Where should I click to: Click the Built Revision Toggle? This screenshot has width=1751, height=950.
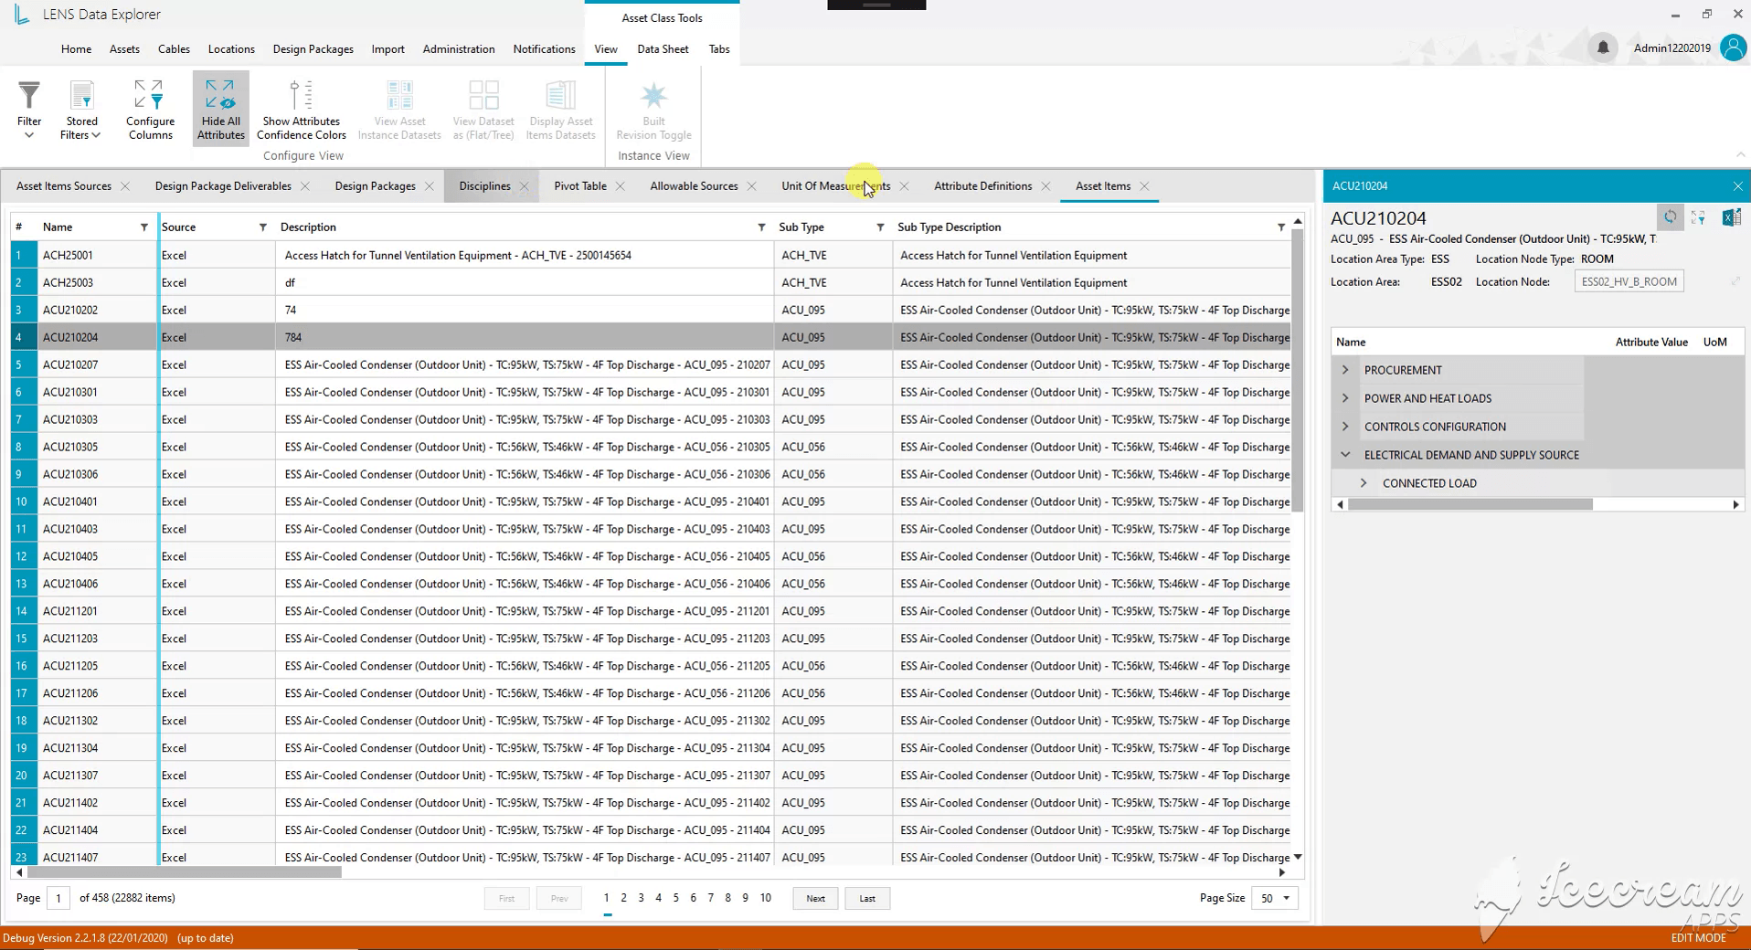click(653, 110)
